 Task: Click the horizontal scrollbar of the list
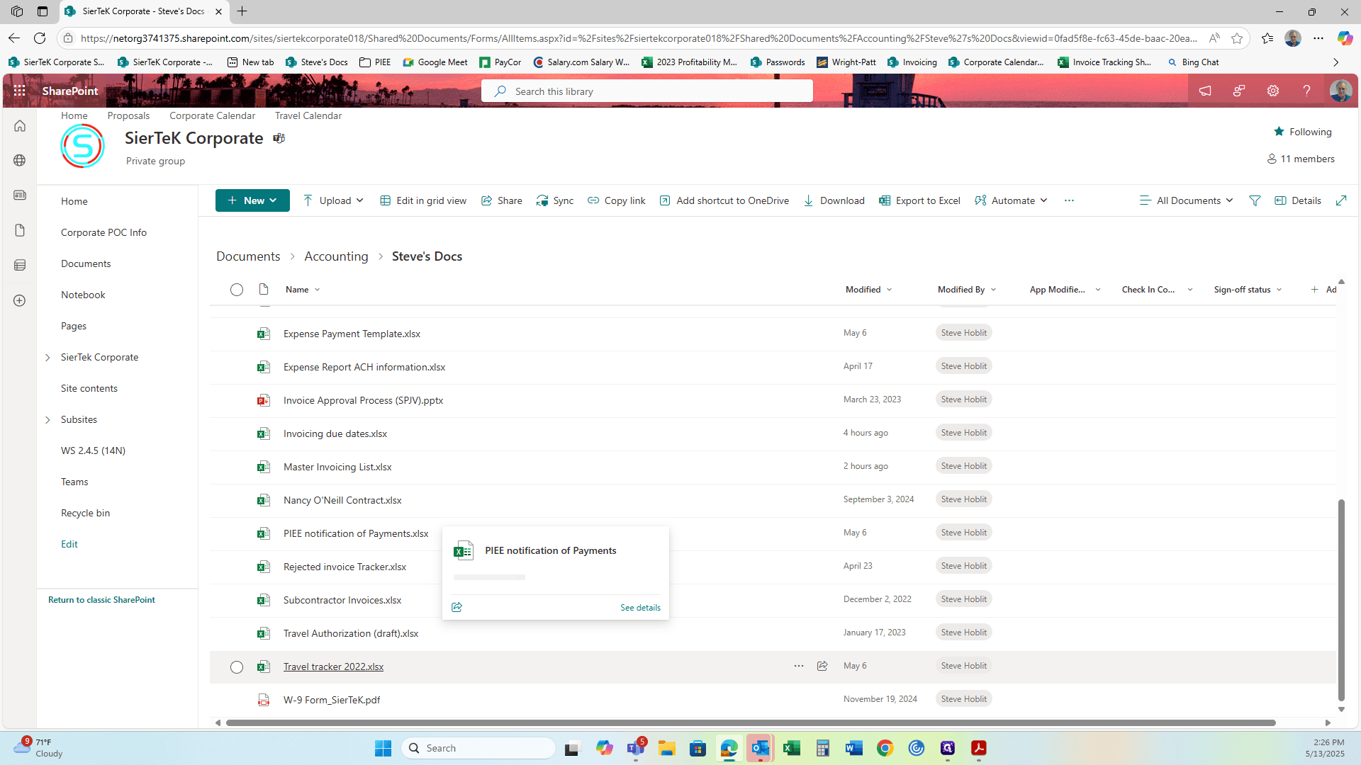tap(750, 723)
